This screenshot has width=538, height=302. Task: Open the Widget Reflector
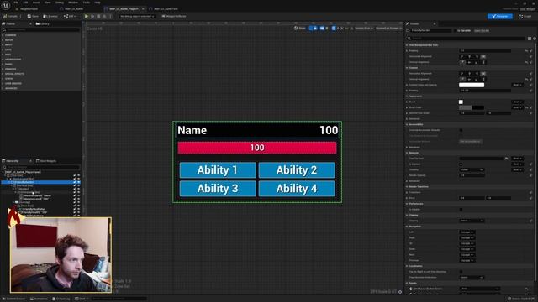tap(174, 16)
